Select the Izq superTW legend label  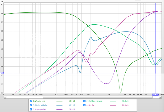point(41,109)
